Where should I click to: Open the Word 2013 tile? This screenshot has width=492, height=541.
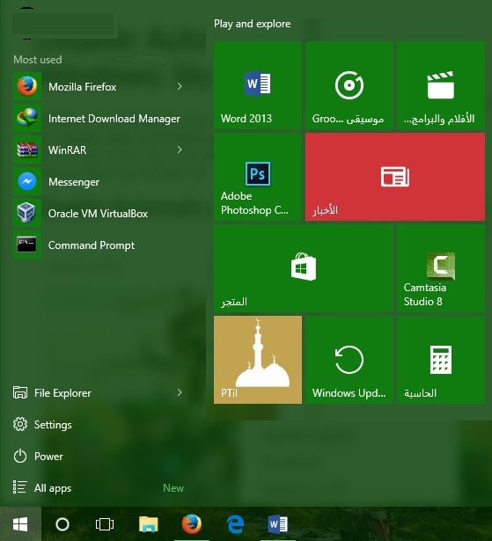pos(258,85)
